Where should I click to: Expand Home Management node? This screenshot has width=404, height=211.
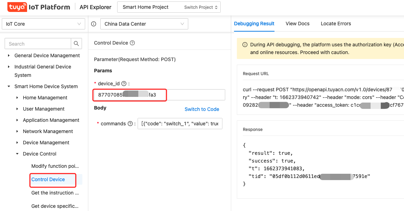(17, 98)
